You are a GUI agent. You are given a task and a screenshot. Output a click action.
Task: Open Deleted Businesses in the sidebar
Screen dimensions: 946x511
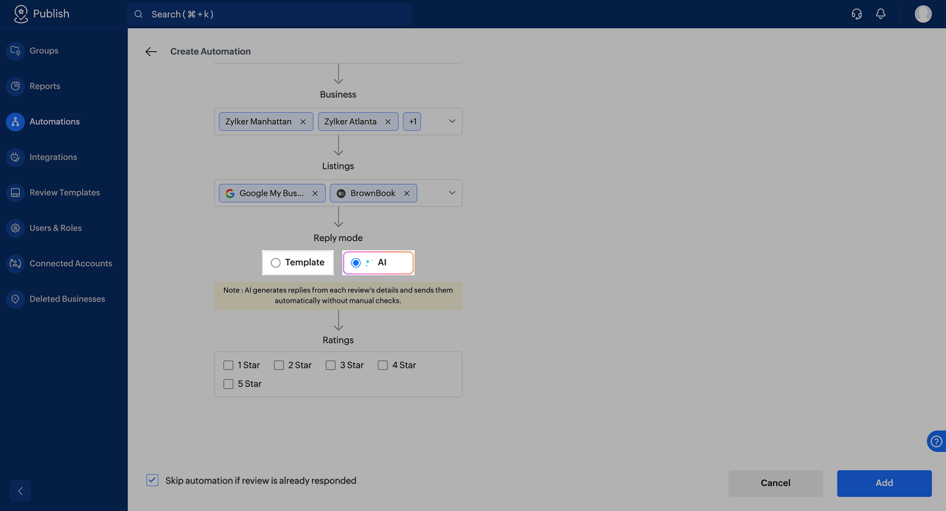point(67,299)
